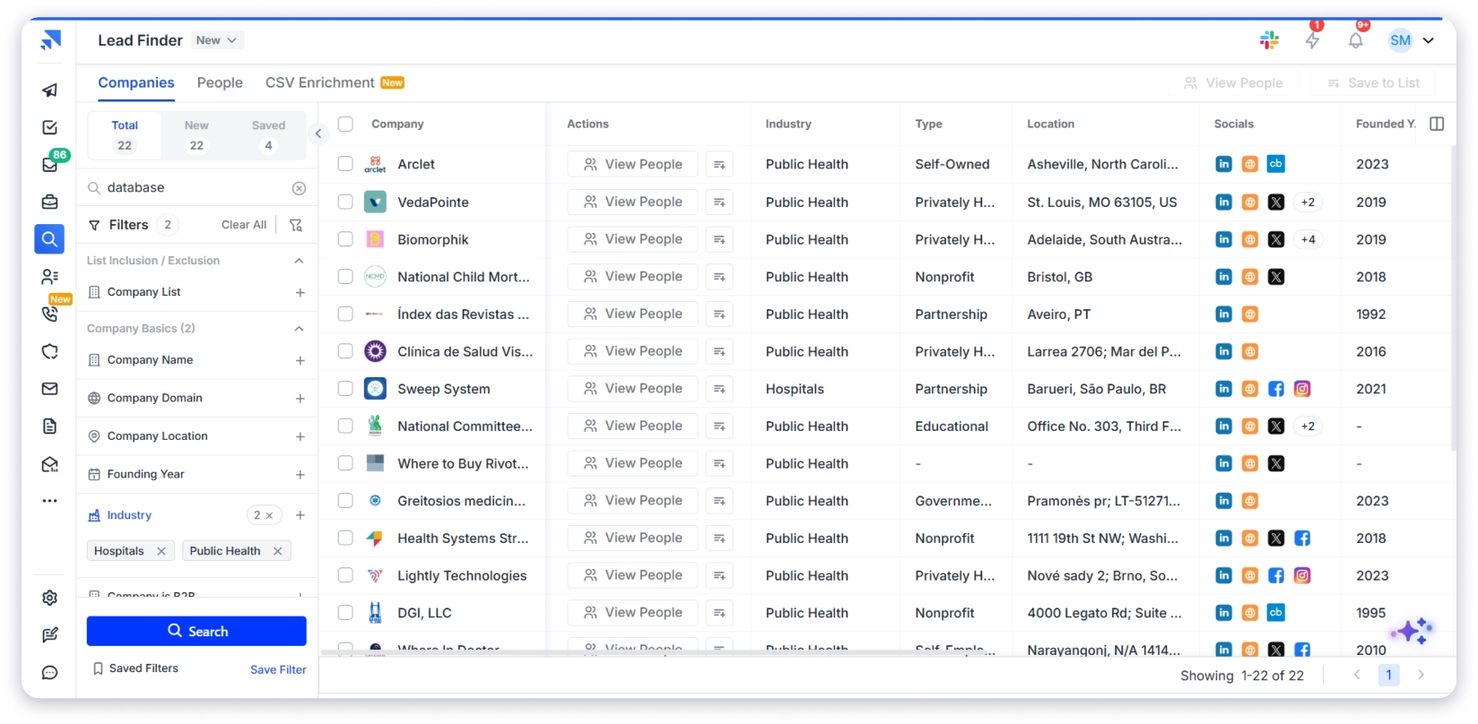
Task: Expand the Company List filter
Action: 300,293
